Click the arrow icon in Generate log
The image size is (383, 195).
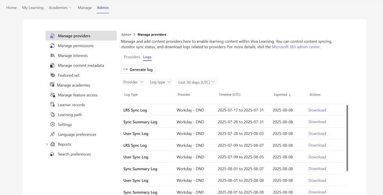[x=125, y=69]
